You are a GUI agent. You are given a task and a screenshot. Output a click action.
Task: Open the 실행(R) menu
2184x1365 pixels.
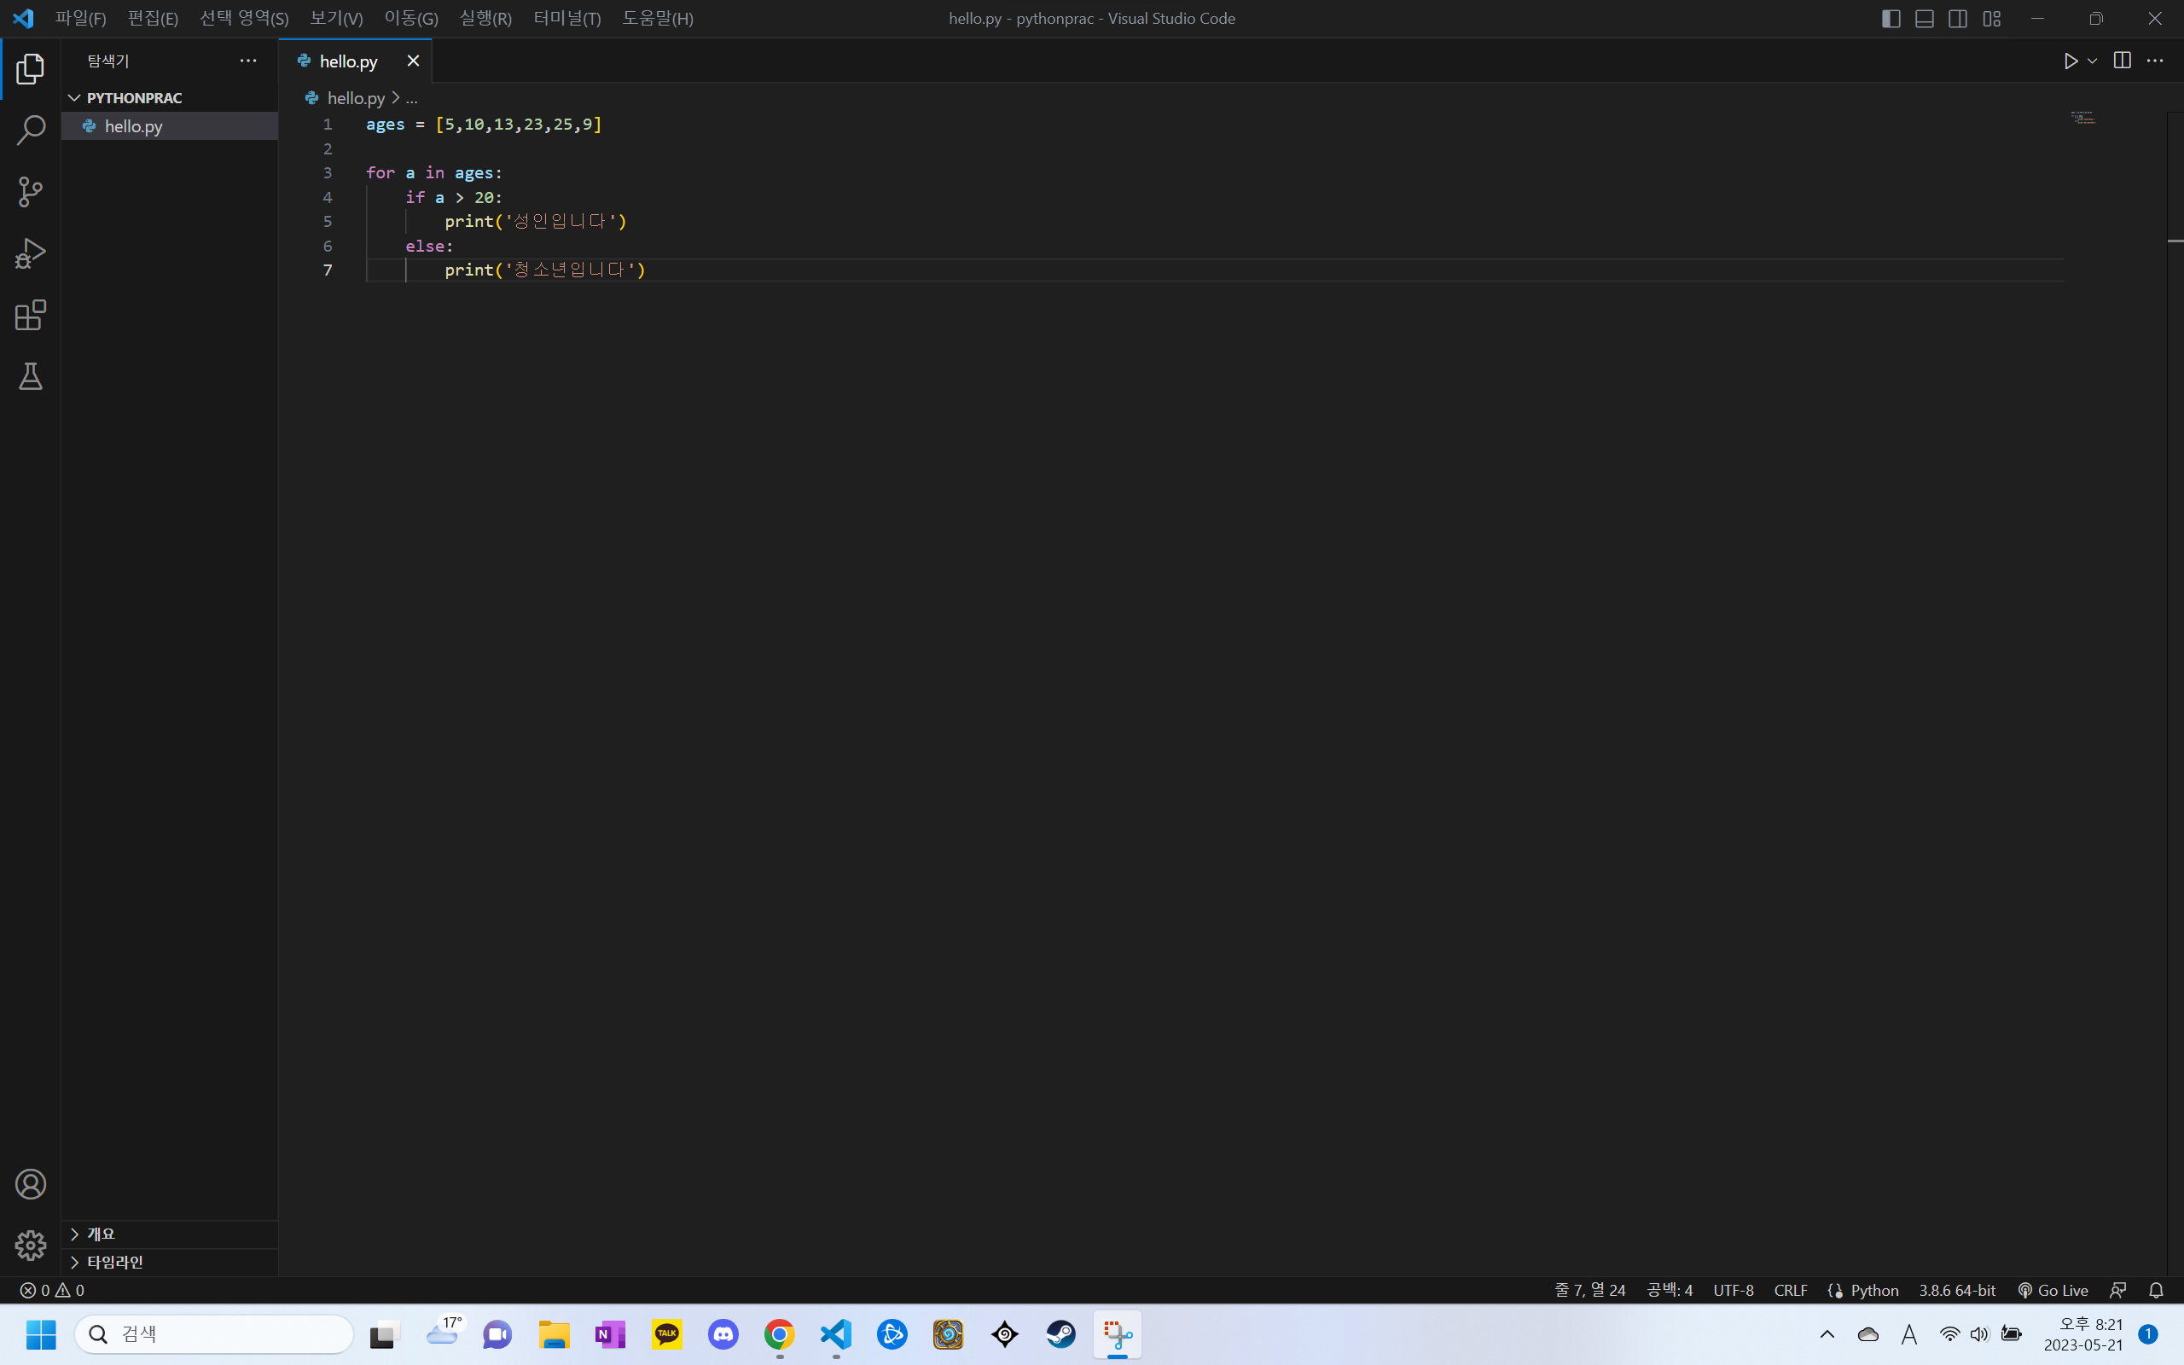tap(485, 18)
